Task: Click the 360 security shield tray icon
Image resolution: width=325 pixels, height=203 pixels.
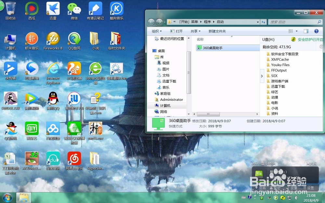Action: pyautogui.click(x=276, y=197)
